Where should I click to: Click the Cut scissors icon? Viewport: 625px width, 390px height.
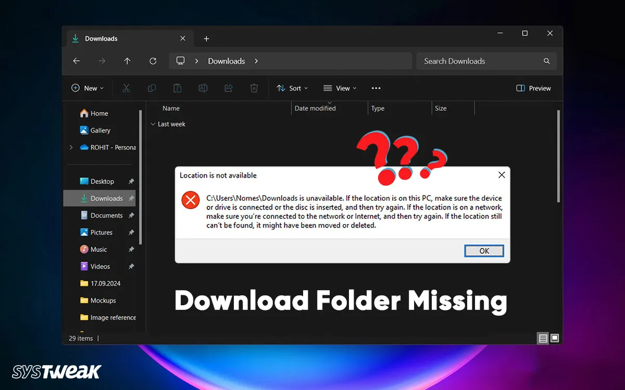pyautogui.click(x=126, y=88)
